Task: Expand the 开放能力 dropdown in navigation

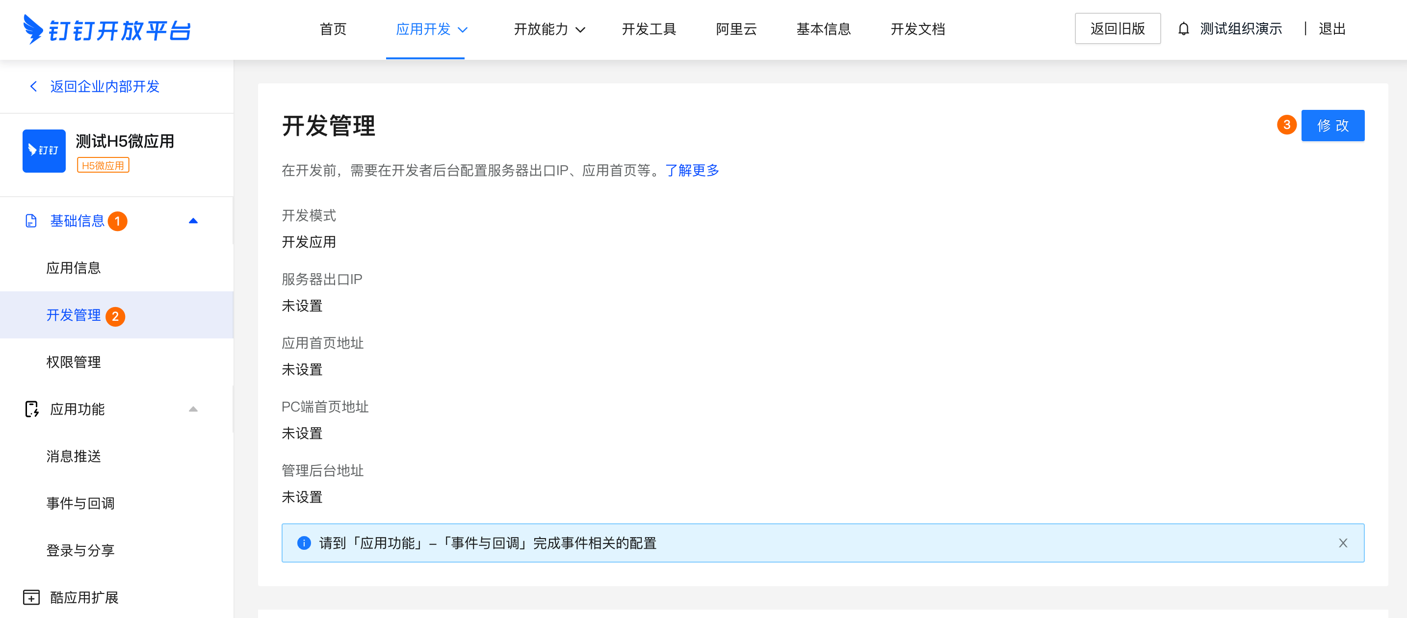Action: coord(549,29)
